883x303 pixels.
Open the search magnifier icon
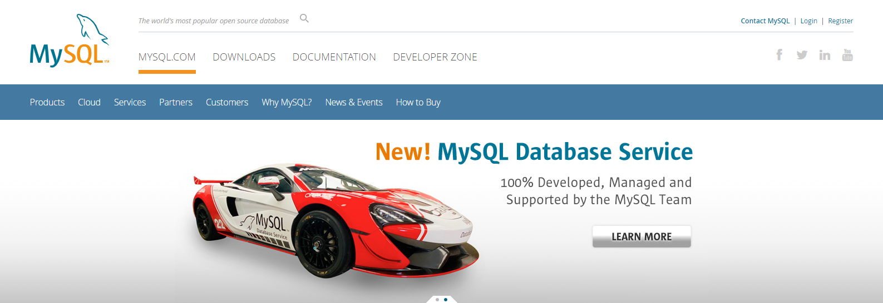[304, 18]
